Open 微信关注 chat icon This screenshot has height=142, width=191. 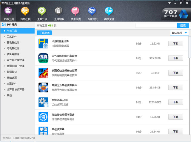109,11
